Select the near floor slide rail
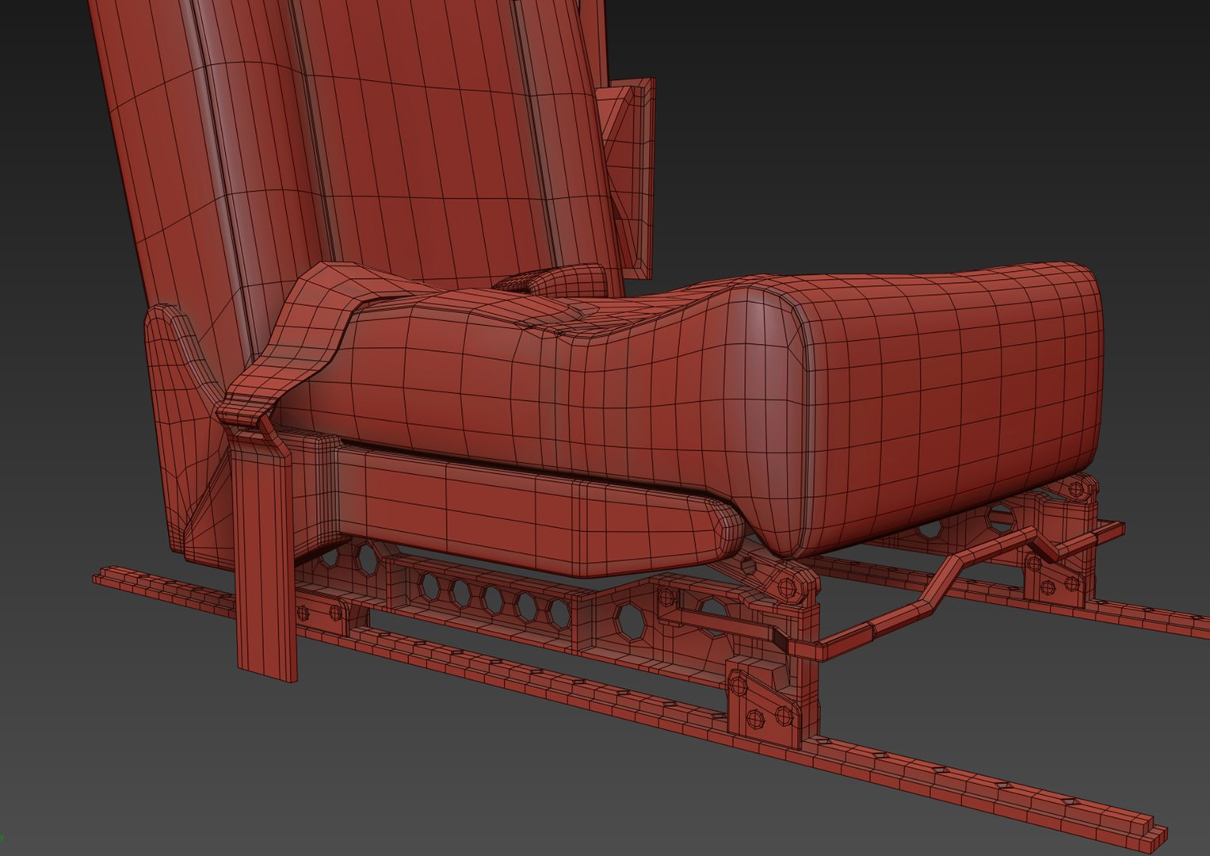This screenshot has height=856, width=1210. [634, 697]
